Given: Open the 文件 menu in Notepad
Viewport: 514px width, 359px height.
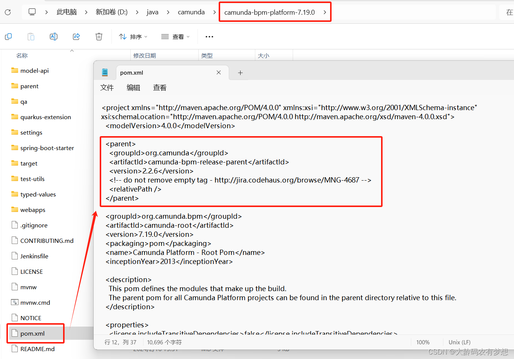Looking at the screenshot, I should click(x=107, y=87).
